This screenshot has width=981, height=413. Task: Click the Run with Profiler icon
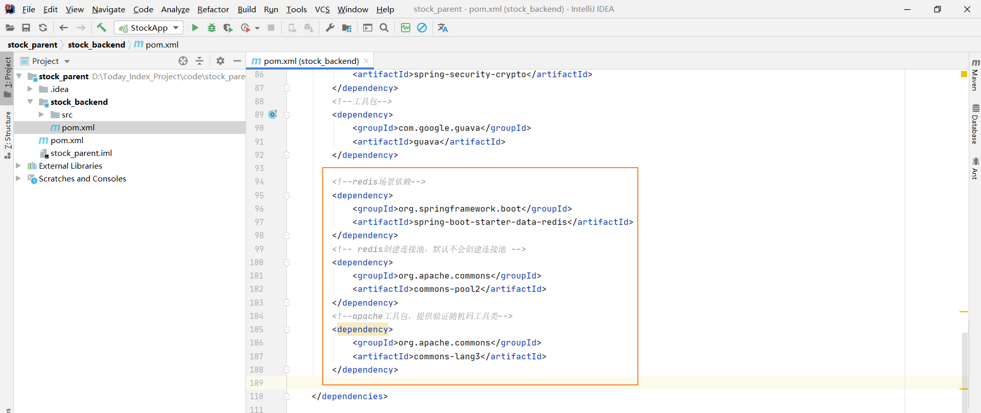tap(246, 28)
